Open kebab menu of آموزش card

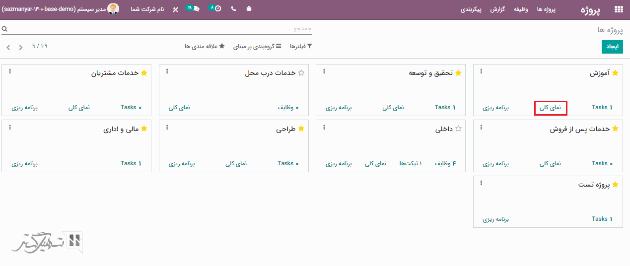point(481,71)
